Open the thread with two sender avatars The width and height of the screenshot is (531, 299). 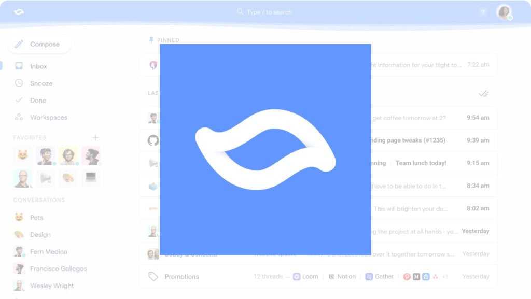pos(153,254)
